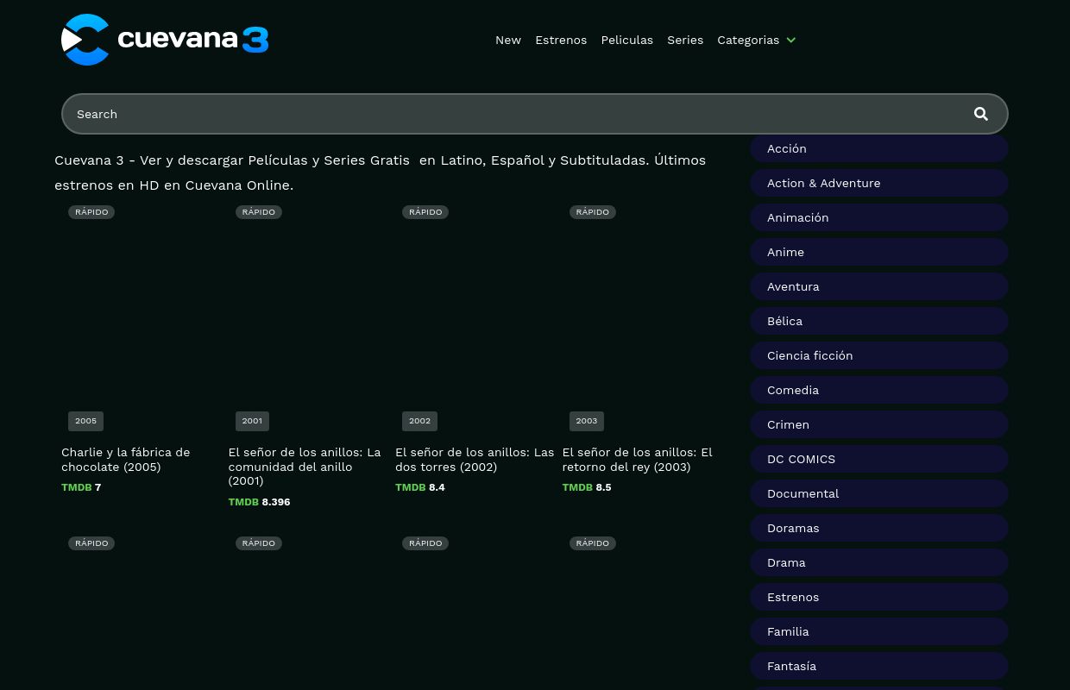Select the Crimen category
This screenshot has width=1070, height=690.
click(878, 424)
